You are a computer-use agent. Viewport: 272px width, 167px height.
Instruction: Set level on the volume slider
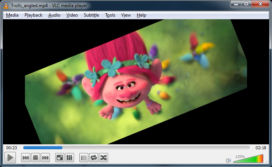click(x=248, y=159)
